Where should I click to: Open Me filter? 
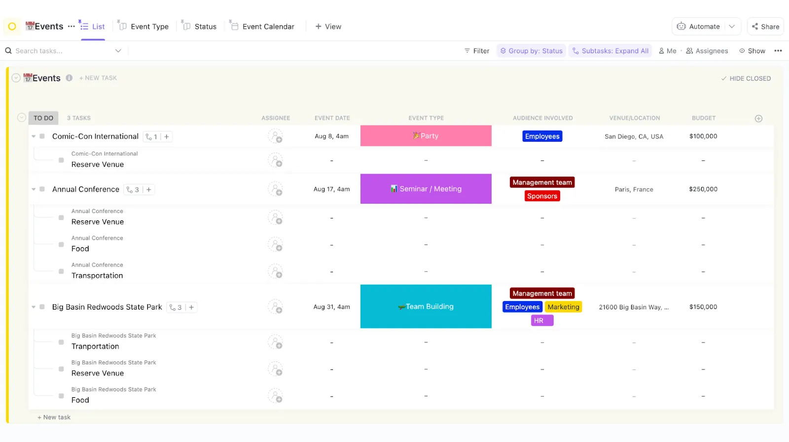(x=668, y=51)
